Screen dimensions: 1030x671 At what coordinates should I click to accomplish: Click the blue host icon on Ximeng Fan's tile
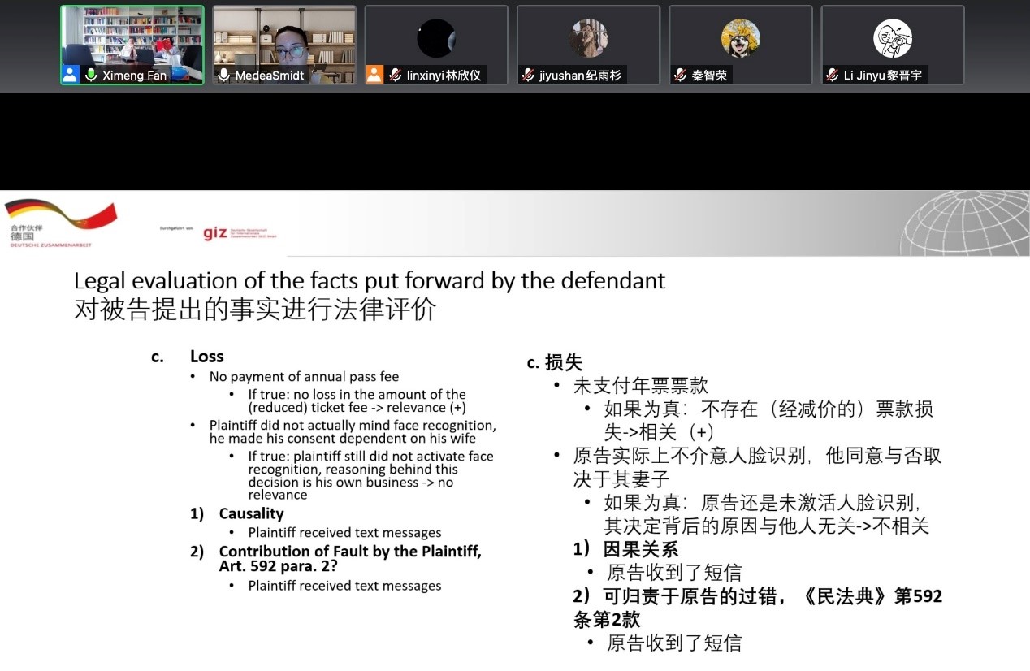[x=71, y=75]
